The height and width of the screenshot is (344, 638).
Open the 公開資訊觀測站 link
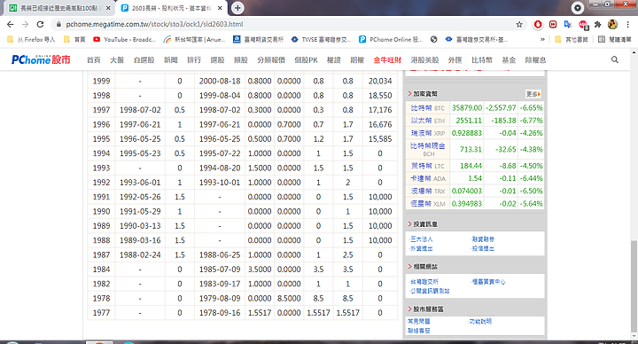click(430, 291)
